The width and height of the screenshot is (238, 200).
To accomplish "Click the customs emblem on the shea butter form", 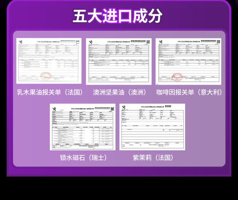I will tap(21, 42).
